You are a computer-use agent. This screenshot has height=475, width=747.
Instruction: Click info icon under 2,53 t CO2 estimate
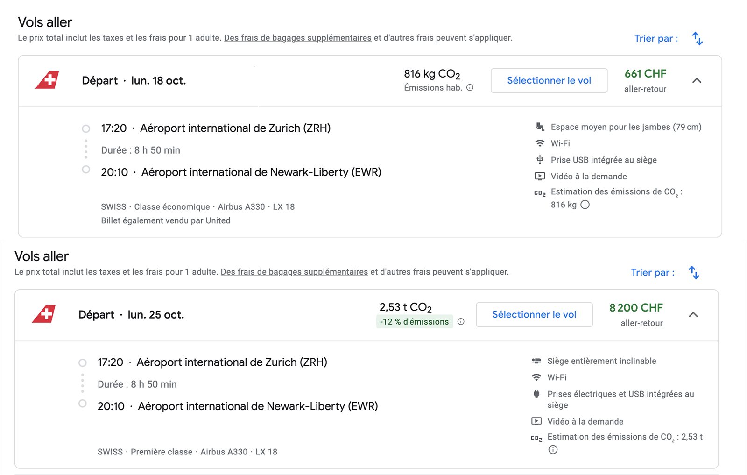click(553, 450)
